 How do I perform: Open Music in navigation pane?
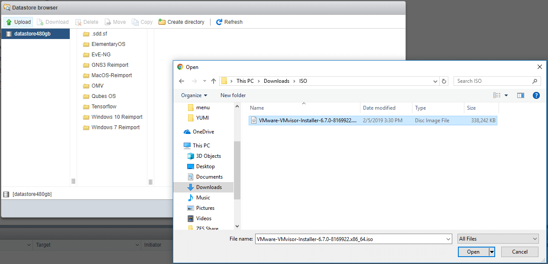click(x=199, y=198)
